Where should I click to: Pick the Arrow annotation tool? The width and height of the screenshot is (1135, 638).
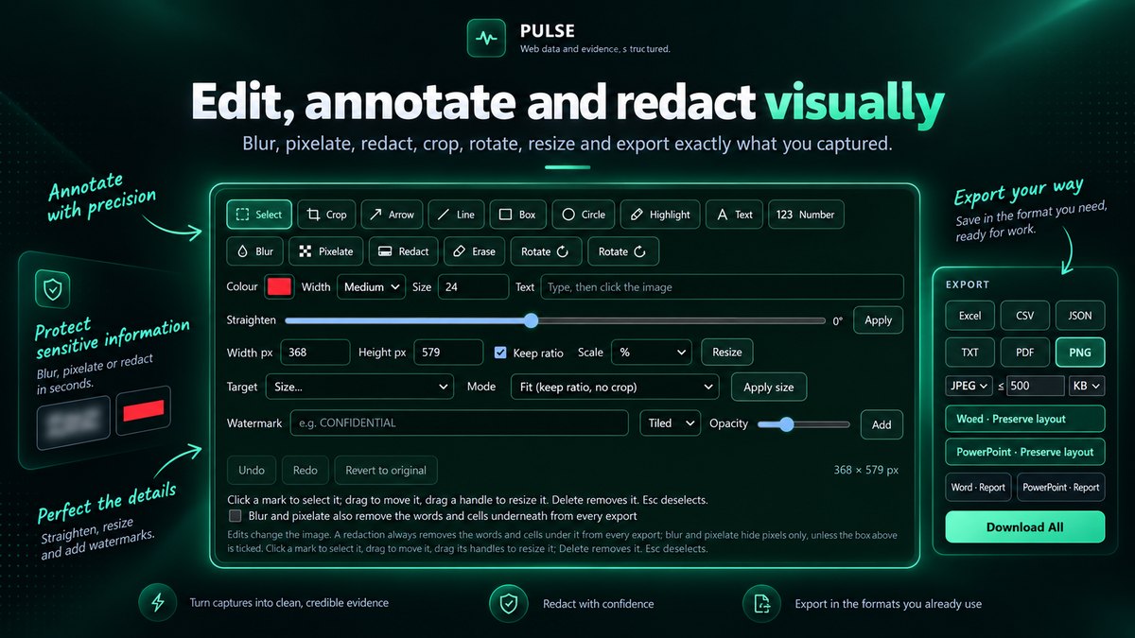coord(392,215)
